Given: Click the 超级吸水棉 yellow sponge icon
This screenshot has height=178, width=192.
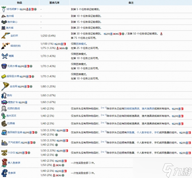Looking at the screenshot, I should (4, 76).
